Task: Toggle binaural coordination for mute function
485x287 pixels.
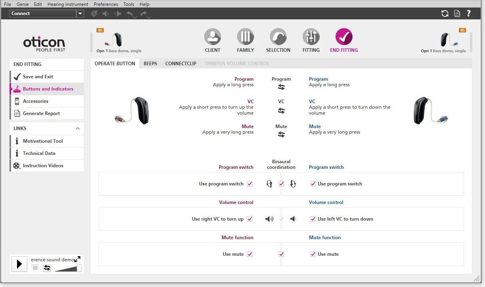Action: click(x=281, y=254)
